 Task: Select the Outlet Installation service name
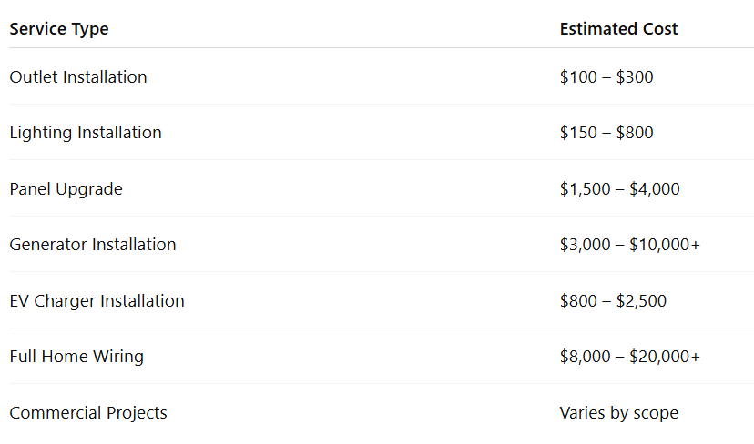pos(78,77)
